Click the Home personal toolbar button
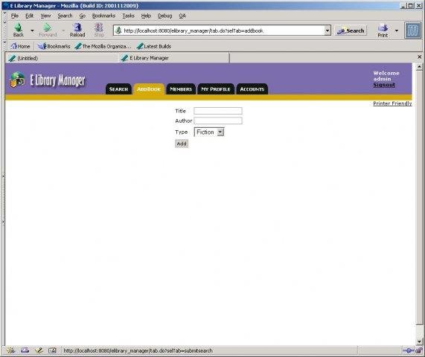 20,46
